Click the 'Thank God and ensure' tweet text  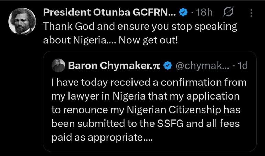[x=140, y=33]
